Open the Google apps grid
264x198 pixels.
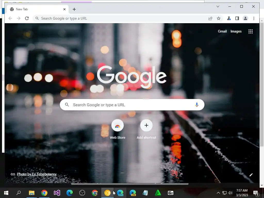tap(251, 31)
